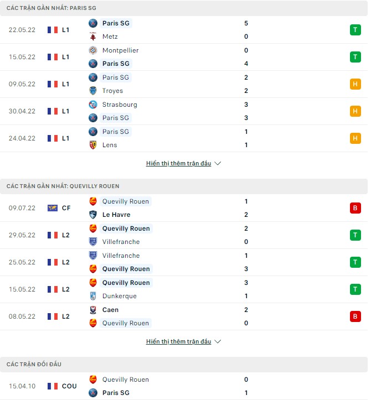Open the second 'Hiển thị thêm trận đấu' link
Viewport: 371px width, 400px height.
pos(178,342)
